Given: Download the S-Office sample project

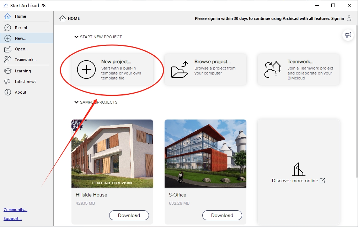Looking at the screenshot, I should 222,215.
